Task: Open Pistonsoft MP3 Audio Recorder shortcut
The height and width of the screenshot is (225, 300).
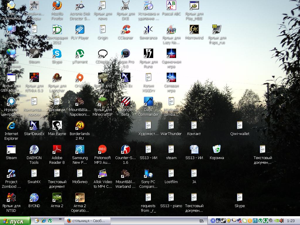Action: coord(103,155)
